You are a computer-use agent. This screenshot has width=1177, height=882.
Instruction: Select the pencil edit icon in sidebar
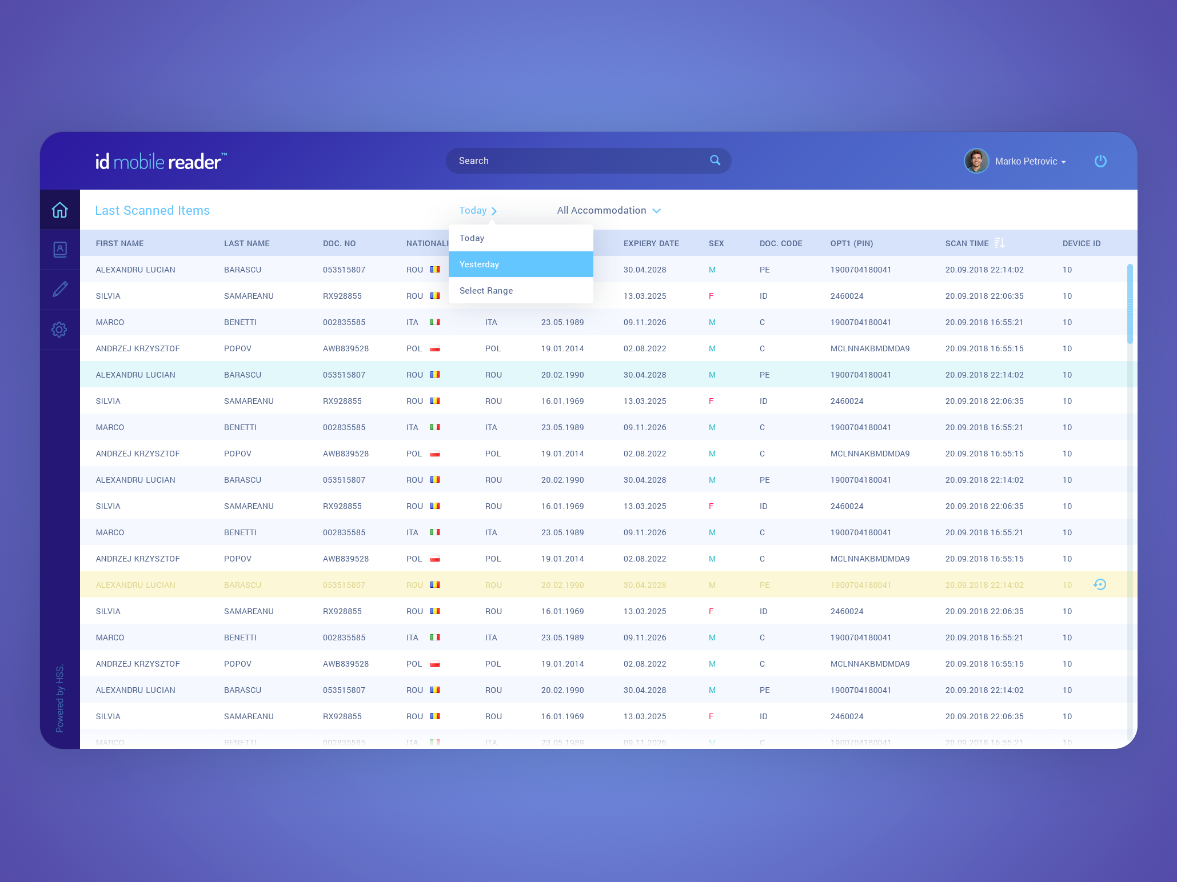point(59,289)
